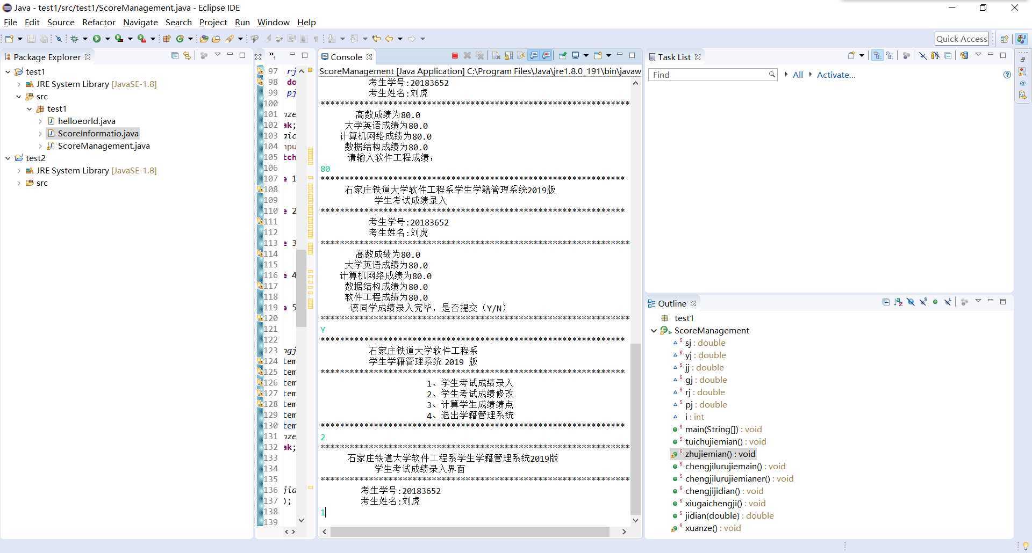Image resolution: width=1032 pixels, height=553 pixels.
Task: Select helloeorld.java in Package Explorer
Action: click(87, 121)
